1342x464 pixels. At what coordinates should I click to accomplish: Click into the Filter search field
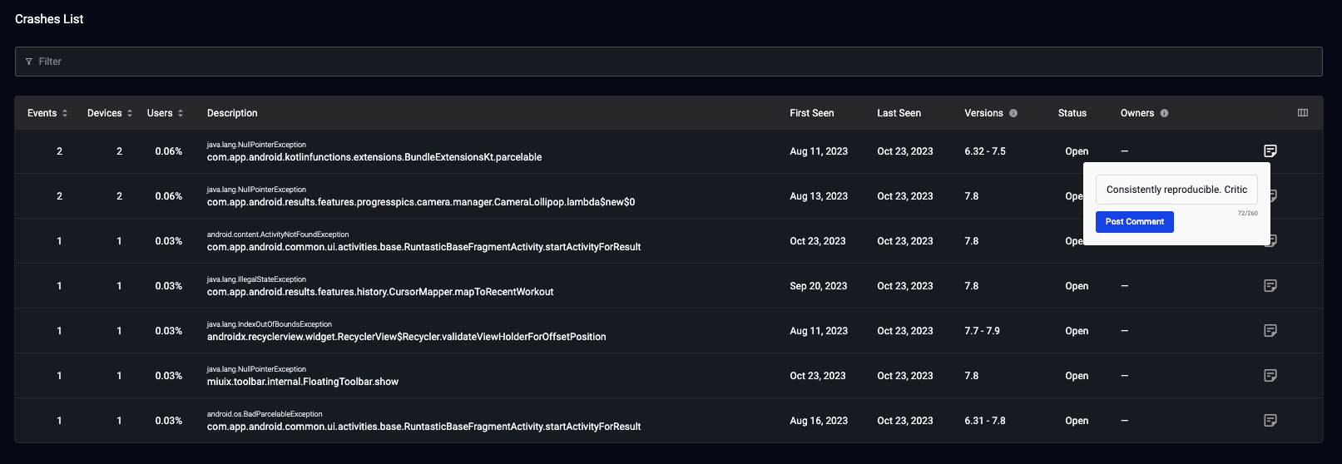[669, 62]
